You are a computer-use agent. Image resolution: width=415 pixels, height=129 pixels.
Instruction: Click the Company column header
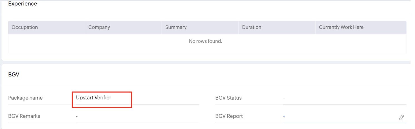[99, 27]
